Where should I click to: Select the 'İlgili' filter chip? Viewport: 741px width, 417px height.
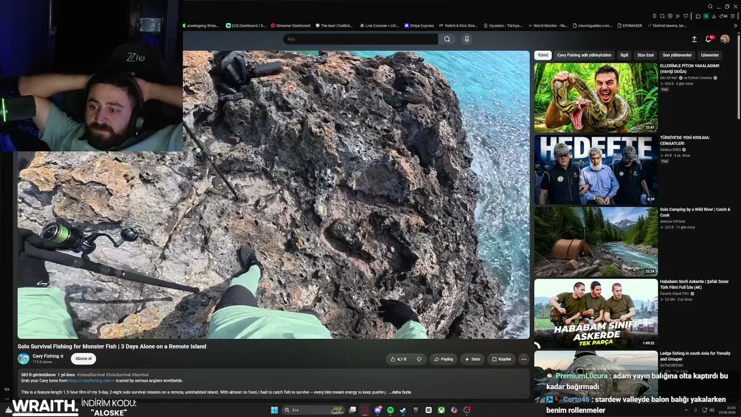click(x=624, y=55)
